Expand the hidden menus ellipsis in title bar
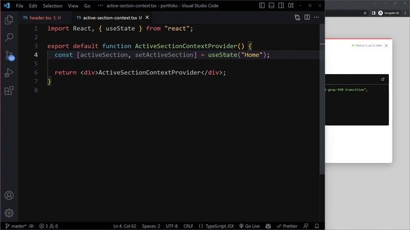Image resolution: width=410 pixels, height=230 pixels. click(100, 6)
